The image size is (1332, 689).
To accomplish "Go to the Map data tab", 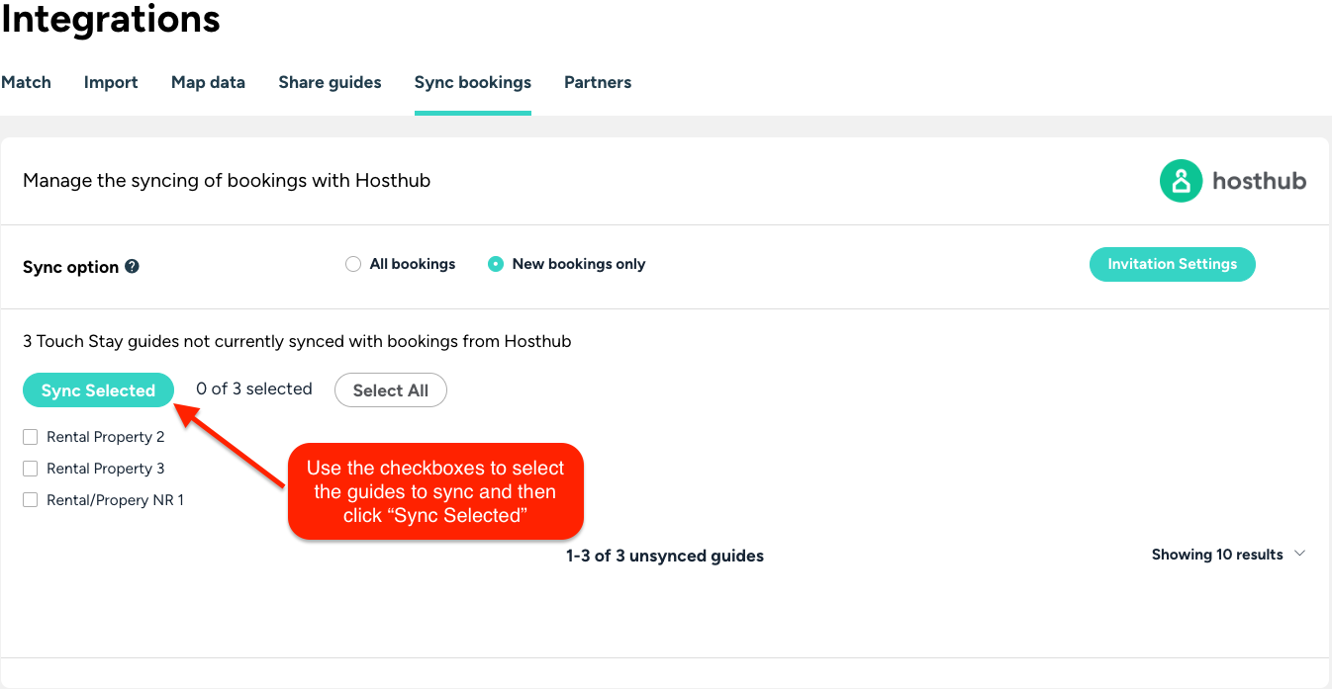I will (x=208, y=82).
